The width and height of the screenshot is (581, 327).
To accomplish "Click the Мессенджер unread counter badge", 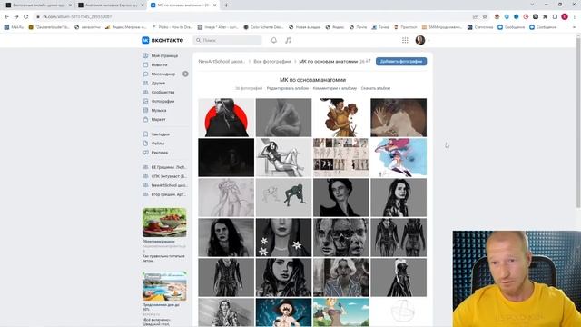I will pos(185,74).
